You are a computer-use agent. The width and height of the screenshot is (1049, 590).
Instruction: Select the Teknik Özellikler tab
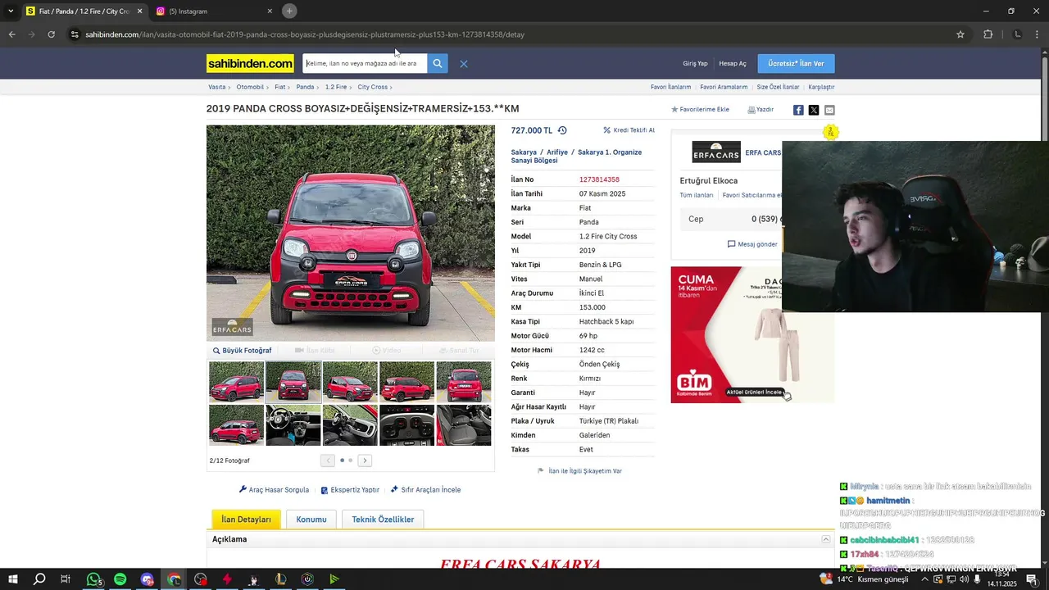coord(383,520)
